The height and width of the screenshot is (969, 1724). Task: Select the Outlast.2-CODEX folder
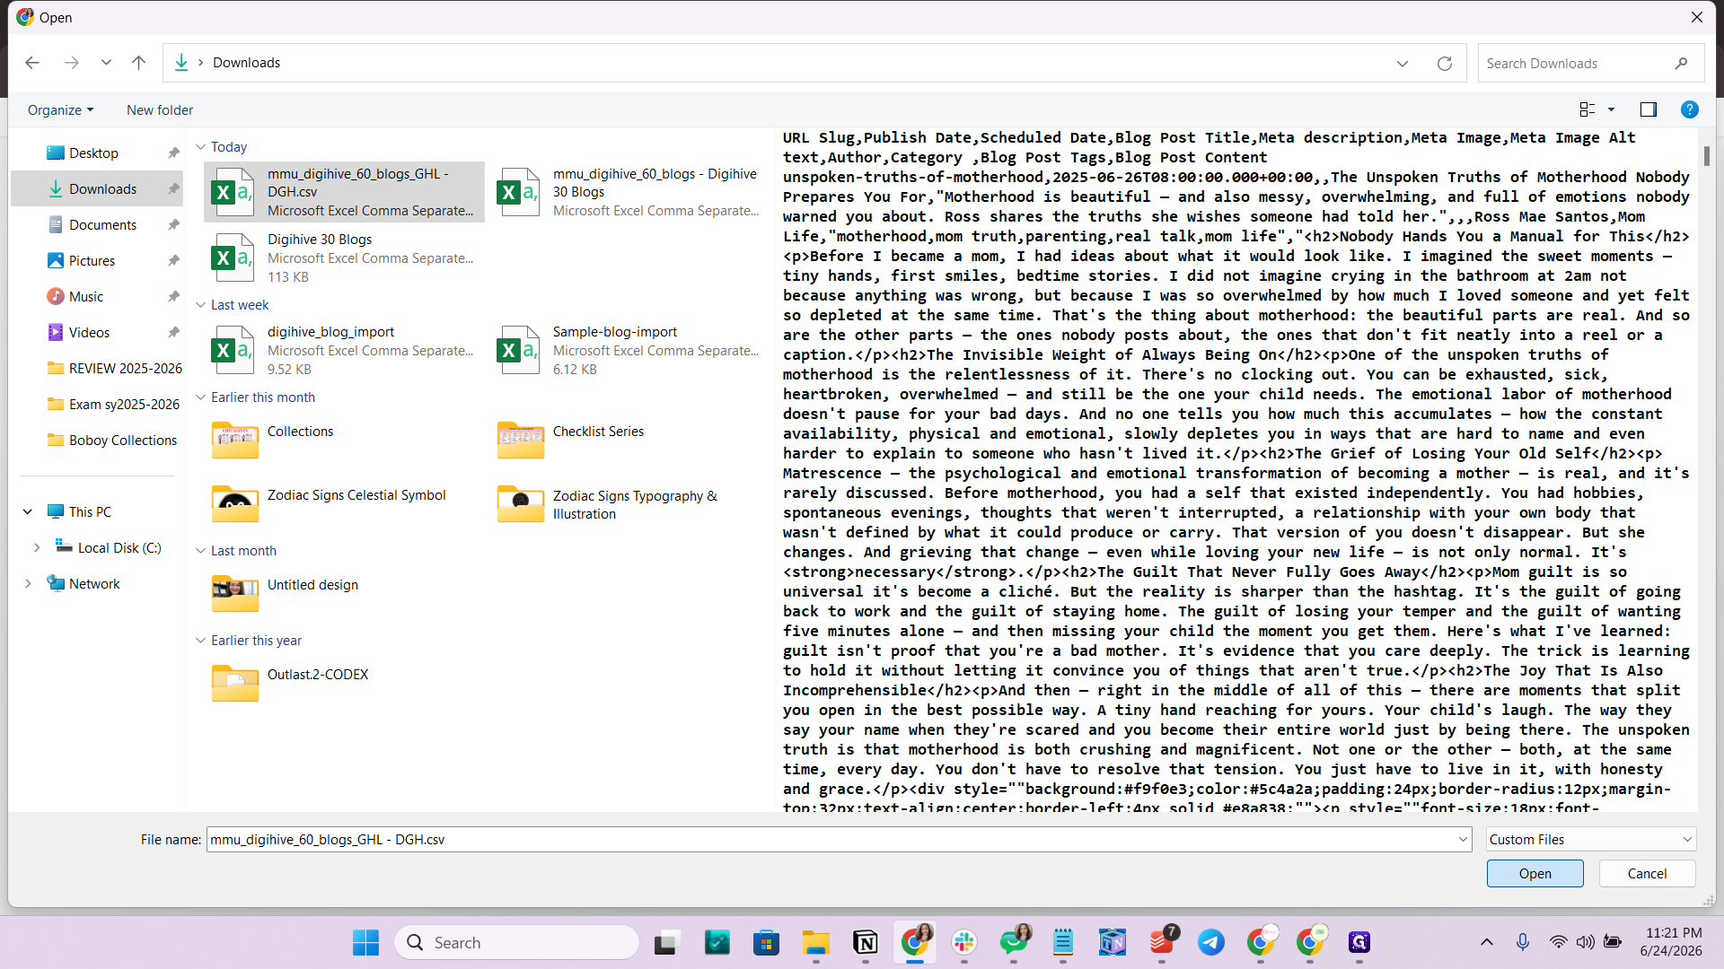(x=345, y=684)
